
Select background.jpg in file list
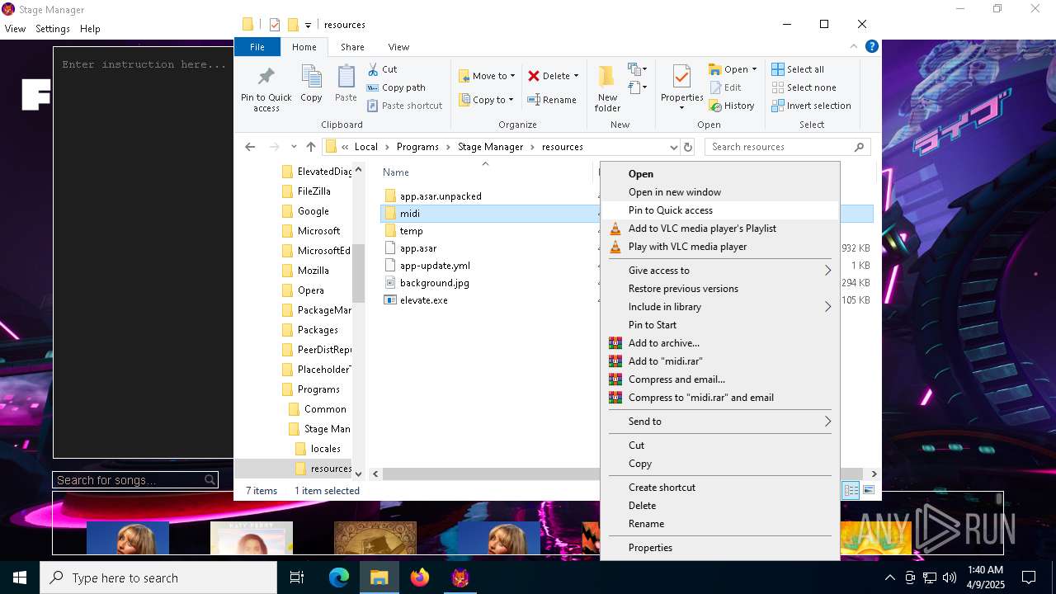(434, 283)
